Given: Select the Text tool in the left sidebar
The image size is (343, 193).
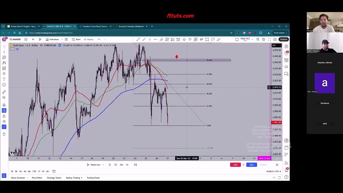Looking at the screenshot, I should (x=4, y=79).
